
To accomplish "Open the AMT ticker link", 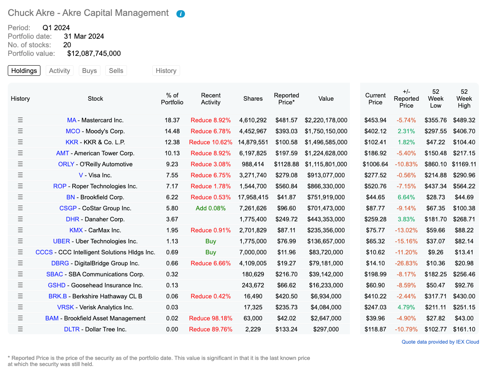I will 62,153.
